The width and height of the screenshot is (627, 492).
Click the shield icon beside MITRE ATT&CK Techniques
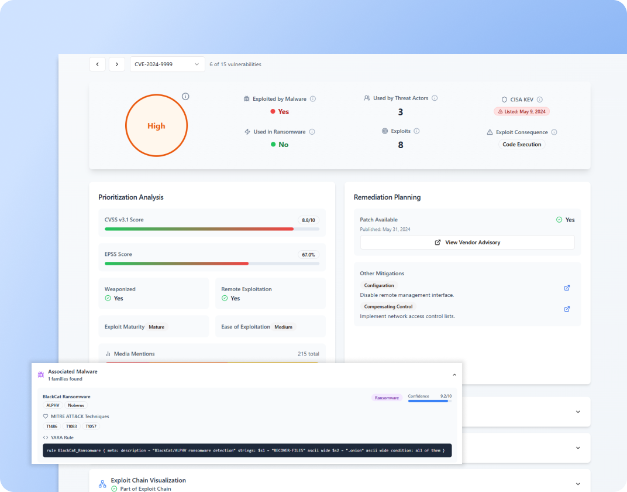click(x=46, y=416)
